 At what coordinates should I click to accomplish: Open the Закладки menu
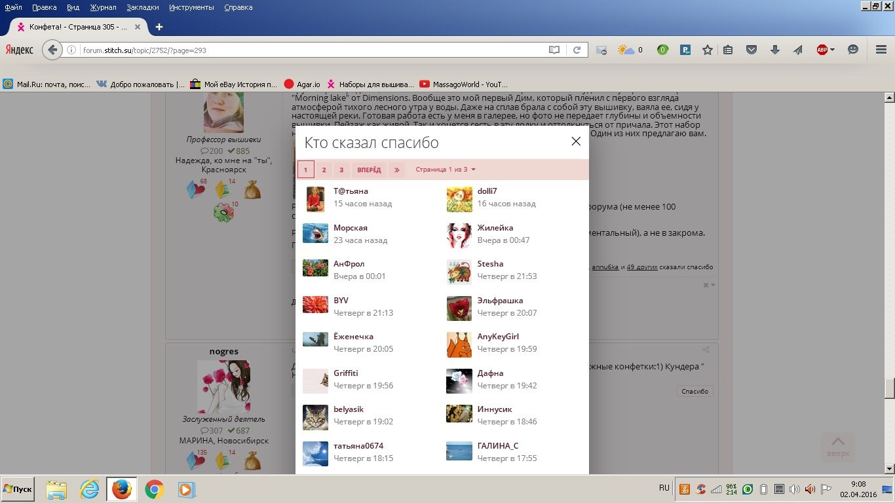[142, 7]
